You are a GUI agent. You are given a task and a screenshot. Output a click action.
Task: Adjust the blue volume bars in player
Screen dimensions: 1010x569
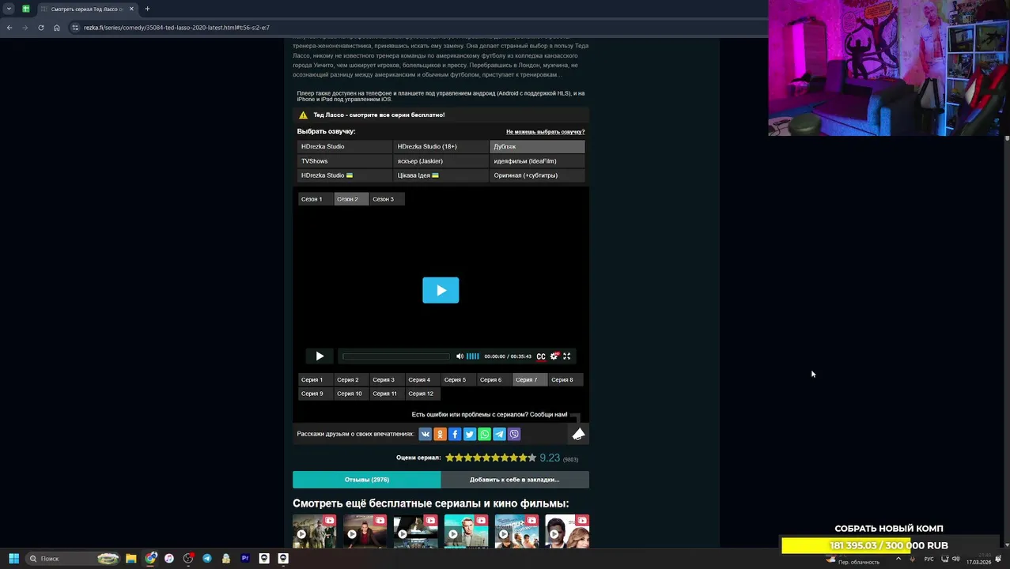pyautogui.click(x=472, y=356)
